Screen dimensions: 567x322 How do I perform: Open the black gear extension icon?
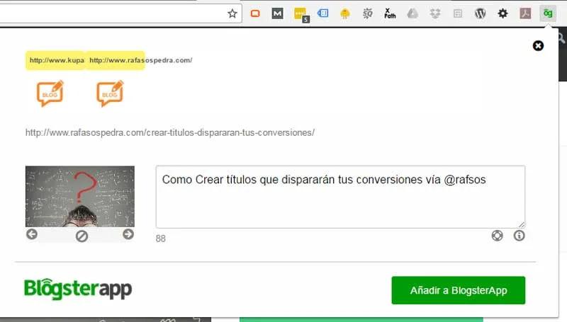click(503, 13)
